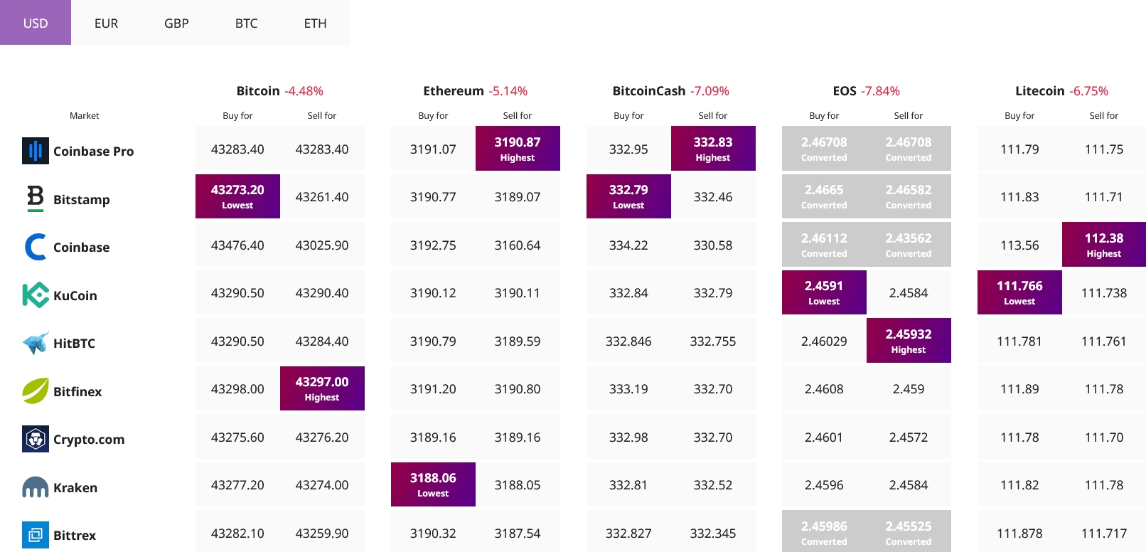
Task: Click Bitstamp's Ethereum sell price 3189.07
Action: pyautogui.click(x=518, y=197)
